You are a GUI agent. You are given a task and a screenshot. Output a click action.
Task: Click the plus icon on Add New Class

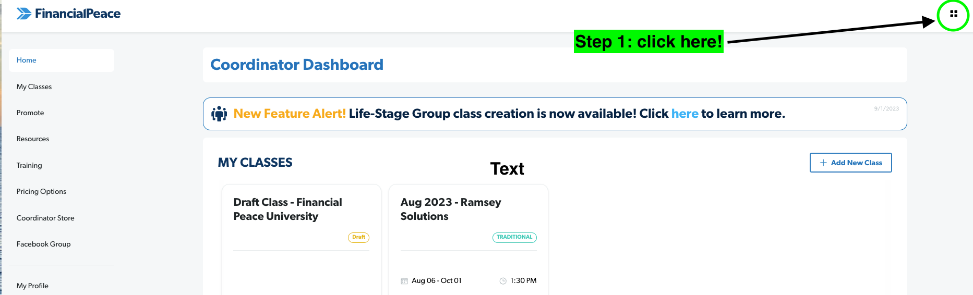coord(823,163)
